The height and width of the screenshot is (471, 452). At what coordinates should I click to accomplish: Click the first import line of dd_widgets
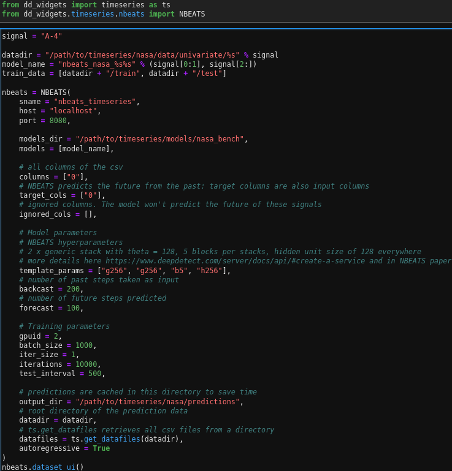click(86, 5)
